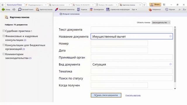Viewport: 187px width, 105px height.
Task: Select Консультации для бюджетных организаций
Action: pos(25,47)
